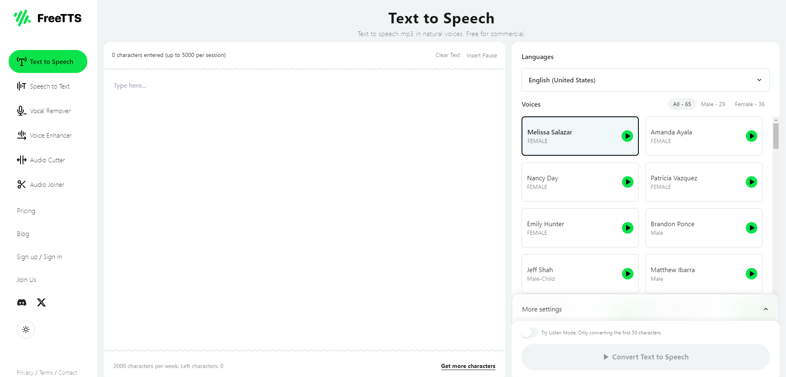Click Get more characters link
This screenshot has width=786, height=377.
[468, 366]
